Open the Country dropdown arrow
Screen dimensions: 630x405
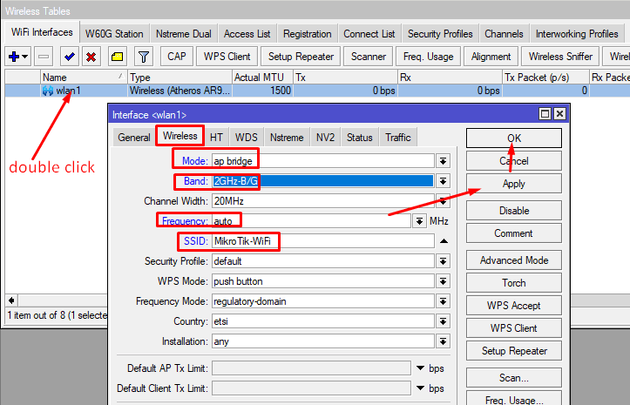pos(443,322)
